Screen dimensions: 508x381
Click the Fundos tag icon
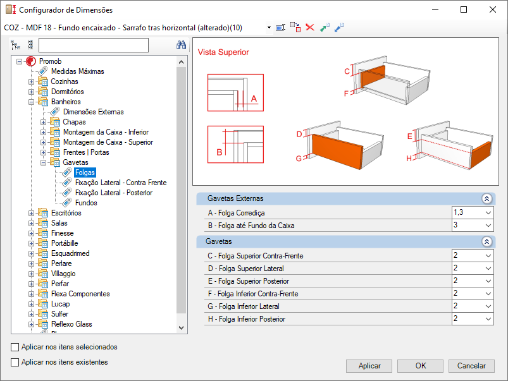pos(66,203)
